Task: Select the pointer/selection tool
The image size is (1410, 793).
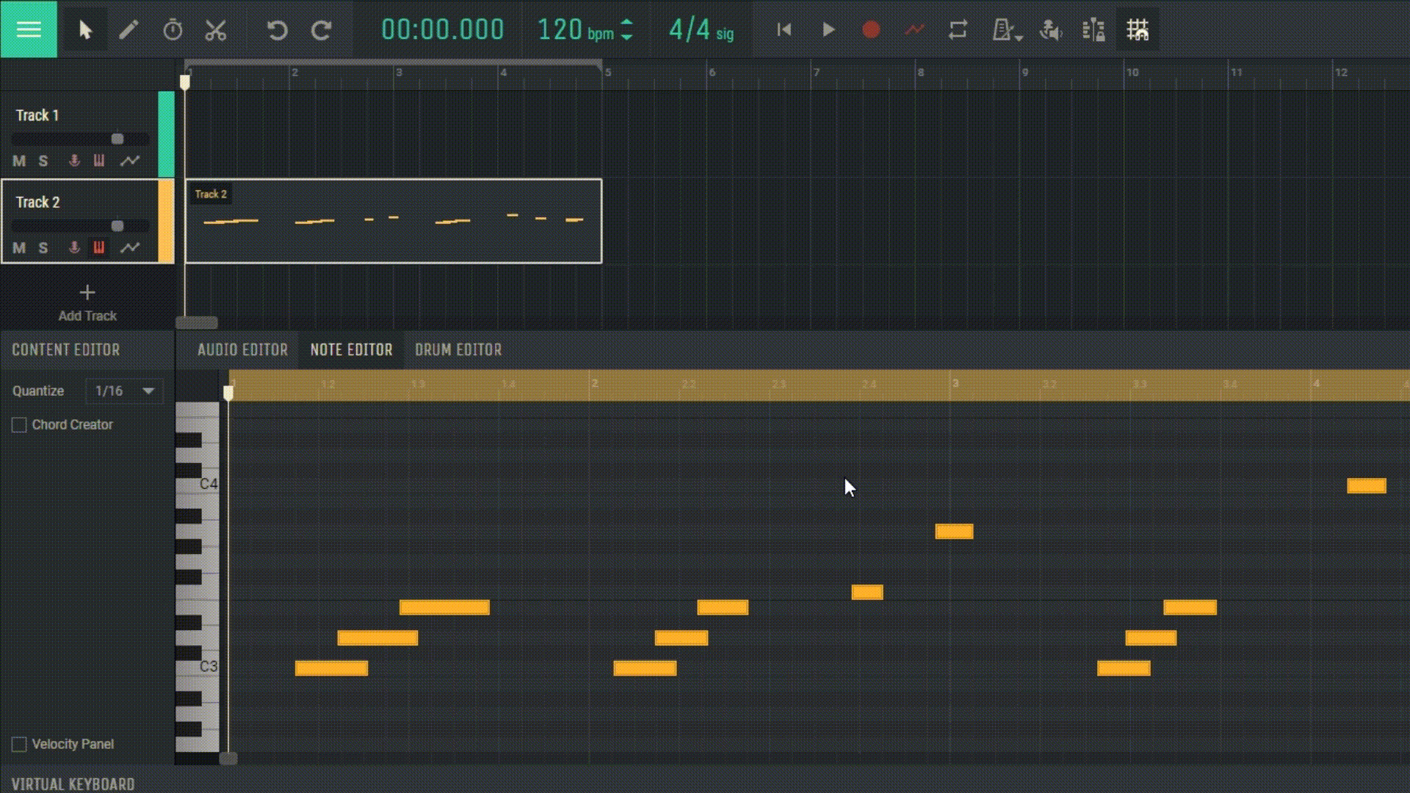Action: click(x=84, y=30)
